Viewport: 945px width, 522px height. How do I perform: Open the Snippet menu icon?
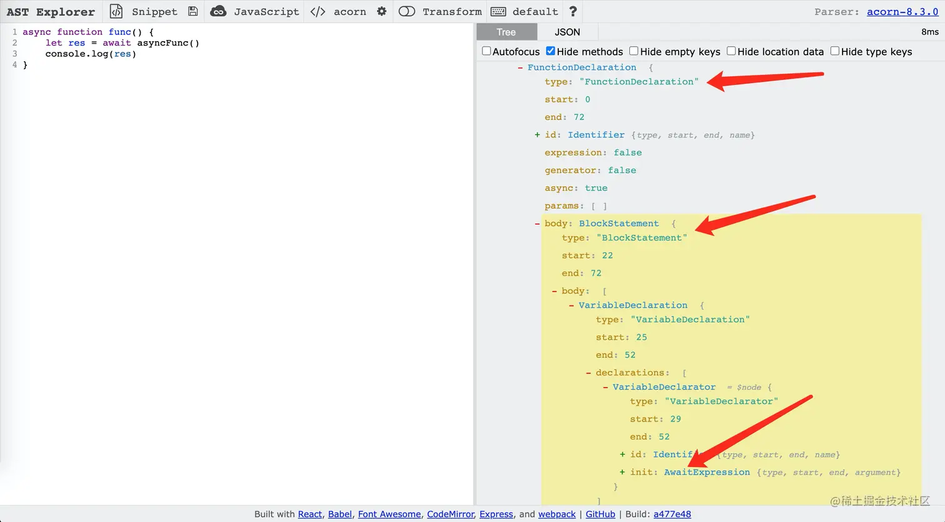116,11
